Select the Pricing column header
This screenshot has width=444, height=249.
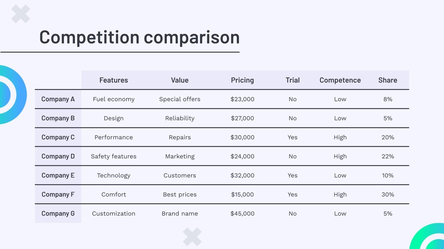pyautogui.click(x=242, y=80)
